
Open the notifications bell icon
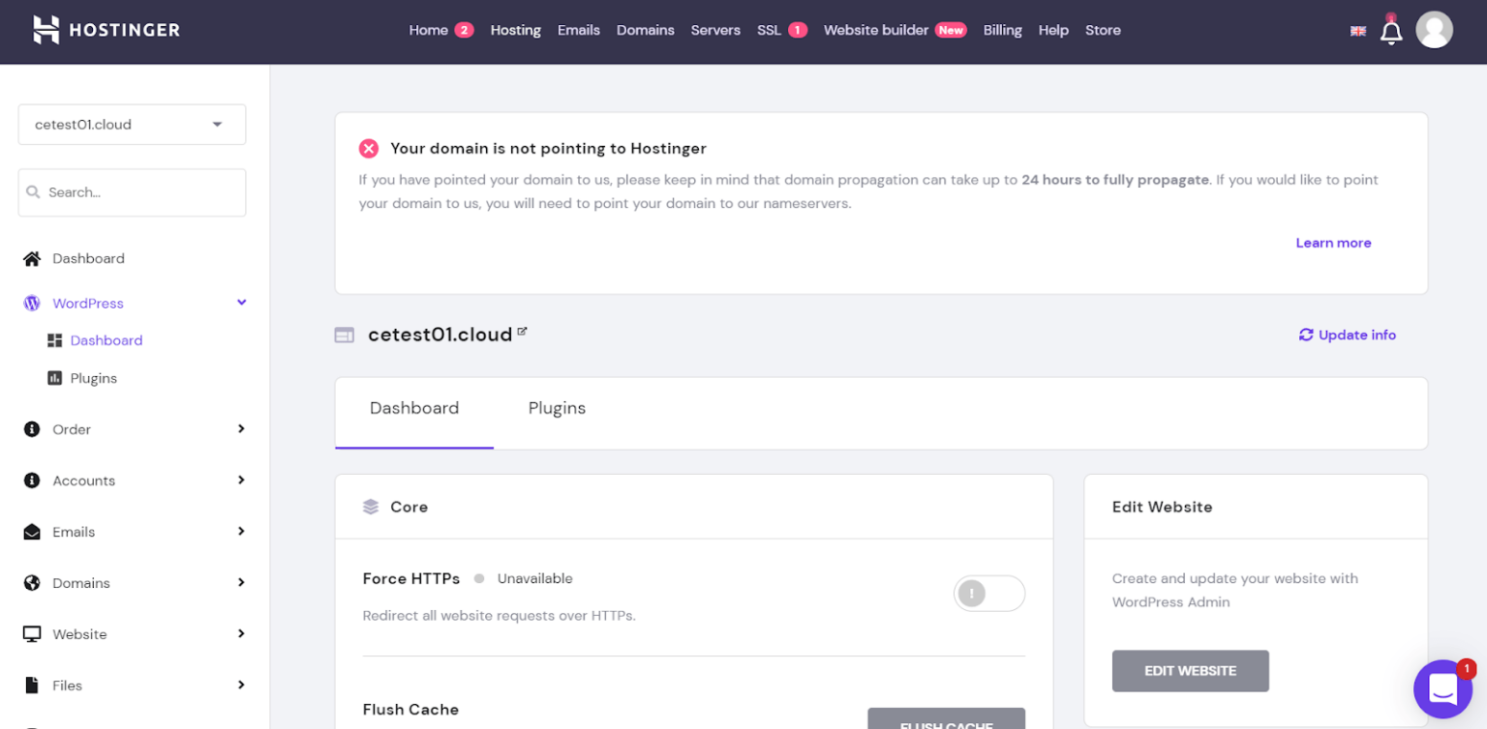coord(1391,32)
